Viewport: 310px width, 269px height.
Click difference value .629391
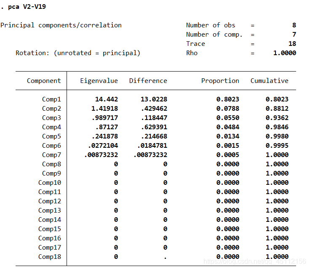154,127
